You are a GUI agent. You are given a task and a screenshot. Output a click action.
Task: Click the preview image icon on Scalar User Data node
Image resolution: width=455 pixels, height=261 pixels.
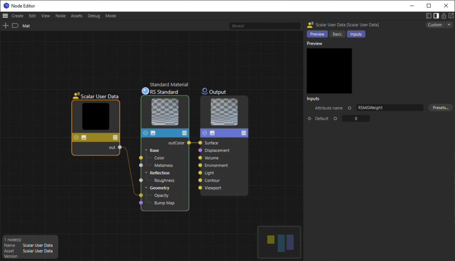[x=84, y=137]
